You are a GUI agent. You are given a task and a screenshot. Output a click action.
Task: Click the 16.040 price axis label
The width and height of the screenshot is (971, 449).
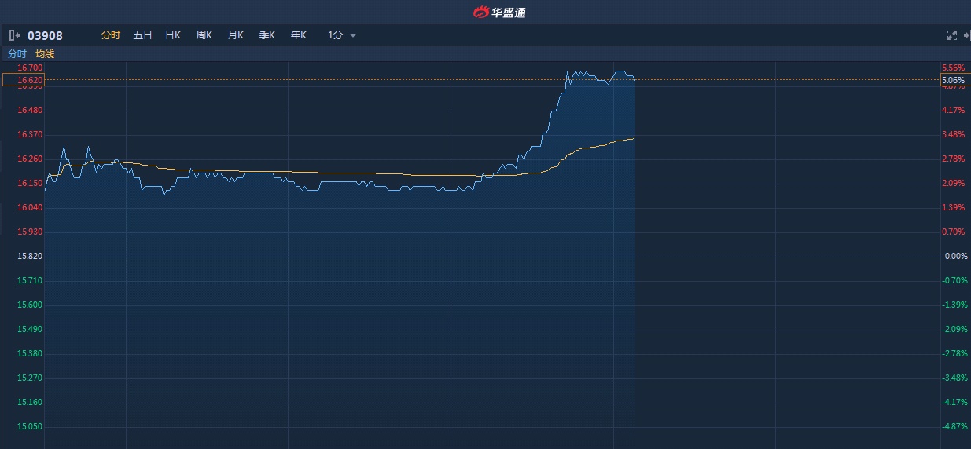click(x=30, y=208)
